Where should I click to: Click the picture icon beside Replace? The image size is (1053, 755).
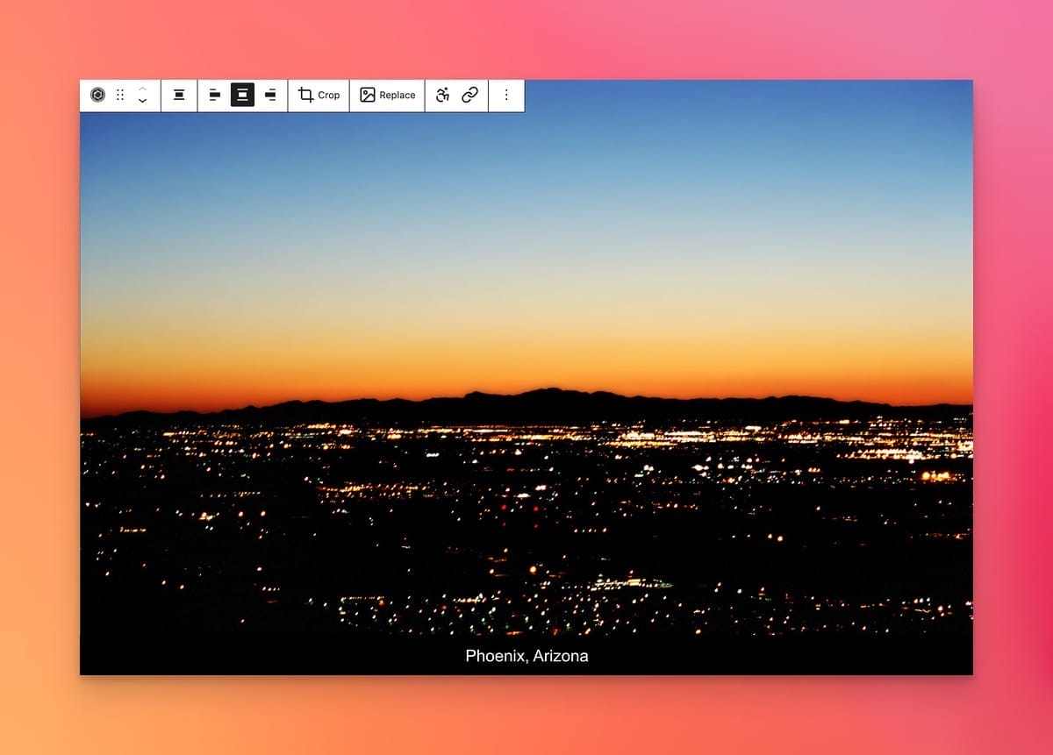coord(368,95)
